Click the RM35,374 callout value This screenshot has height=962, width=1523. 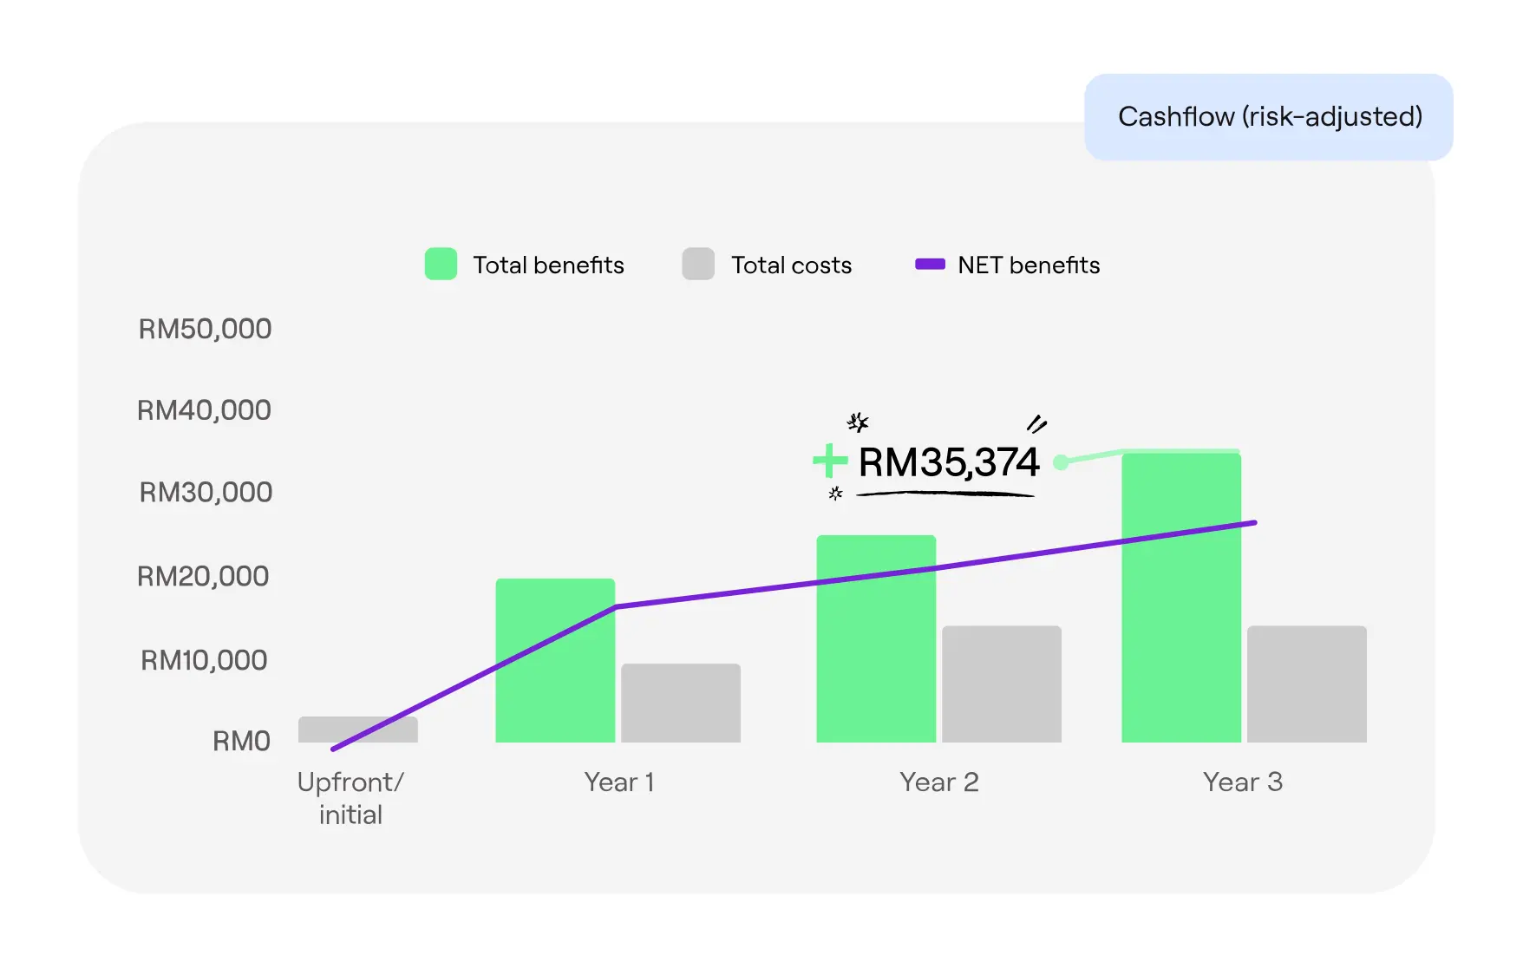(x=948, y=462)
